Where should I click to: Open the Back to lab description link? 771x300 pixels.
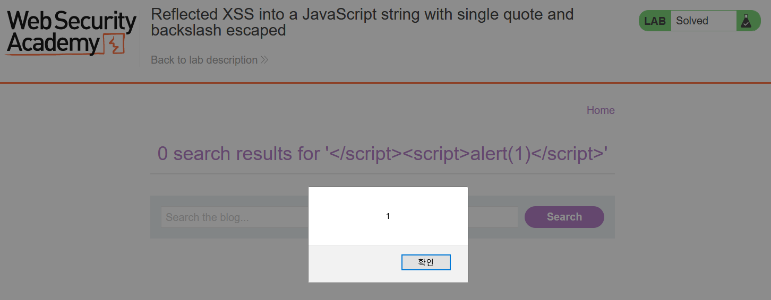204,60
